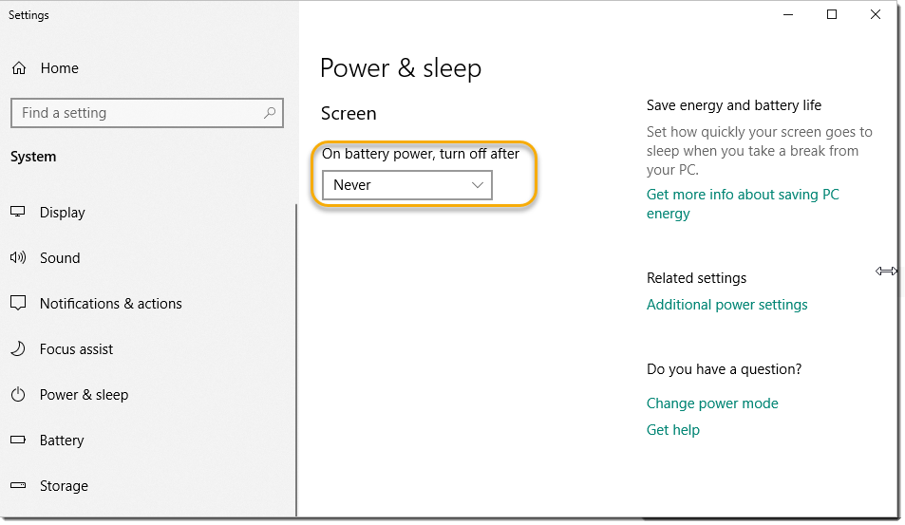Select Notifications & actions menu item
Image resolution: width=905 pixels, height=525 pixels.
tap(111, 304)
